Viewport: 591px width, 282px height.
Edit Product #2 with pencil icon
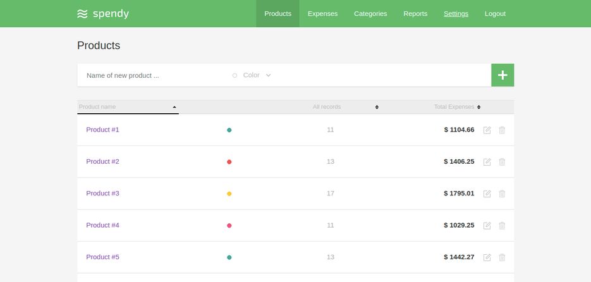[487, 162]
